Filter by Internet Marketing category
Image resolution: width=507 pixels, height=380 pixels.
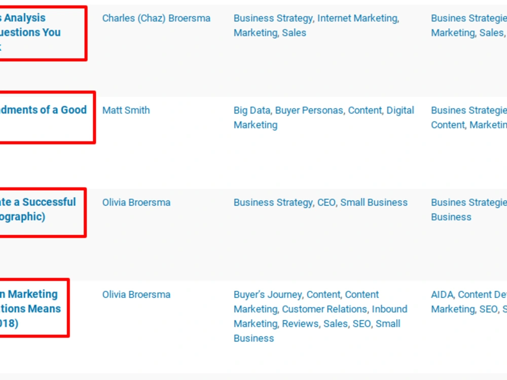[357, 18]
